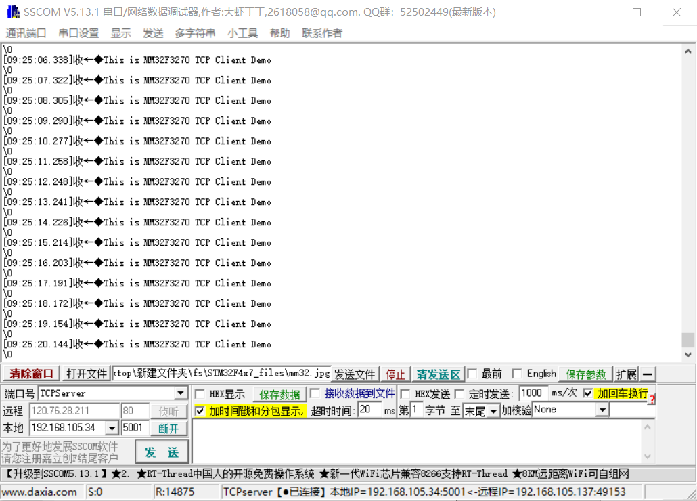Enable the HEX显示 checkbox
Viewport: 697px width, 501px height.
coord(200,394)
